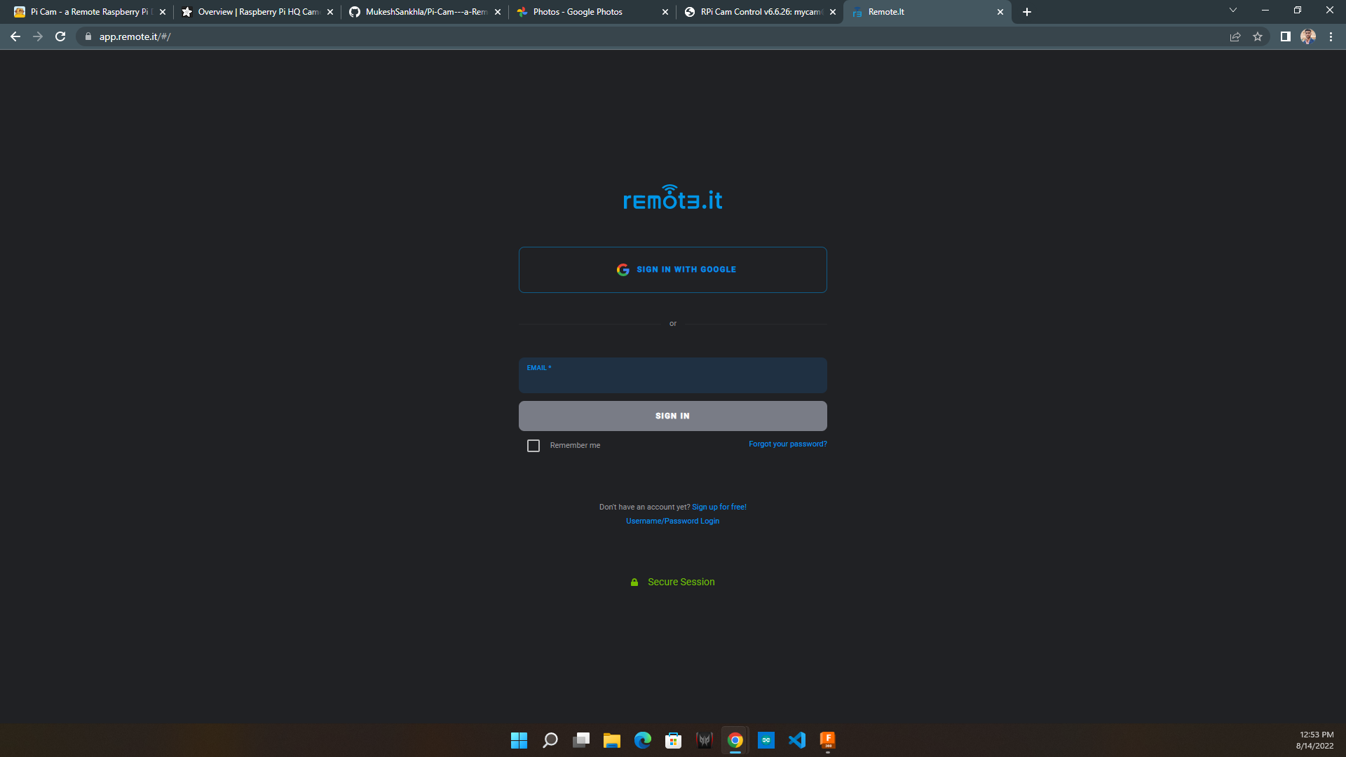This screenshot has height=757, width=1346.
Task: Follow the Sign up for free link
Action: pos(719,507)
